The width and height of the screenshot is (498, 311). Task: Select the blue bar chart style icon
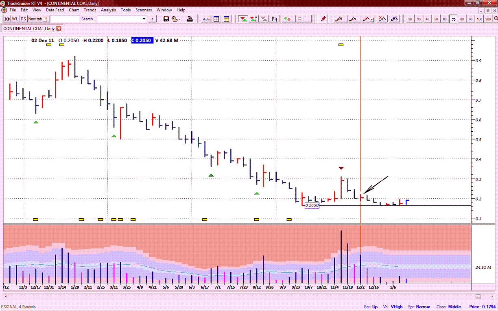click(x=275, y=19)
